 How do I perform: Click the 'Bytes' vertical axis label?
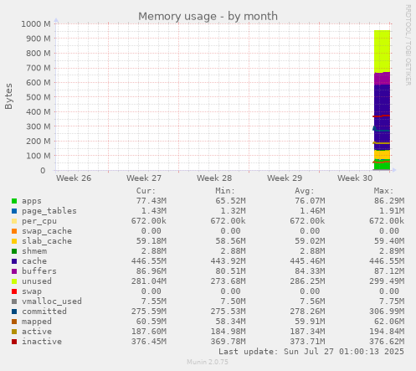[x=8, y=96]
